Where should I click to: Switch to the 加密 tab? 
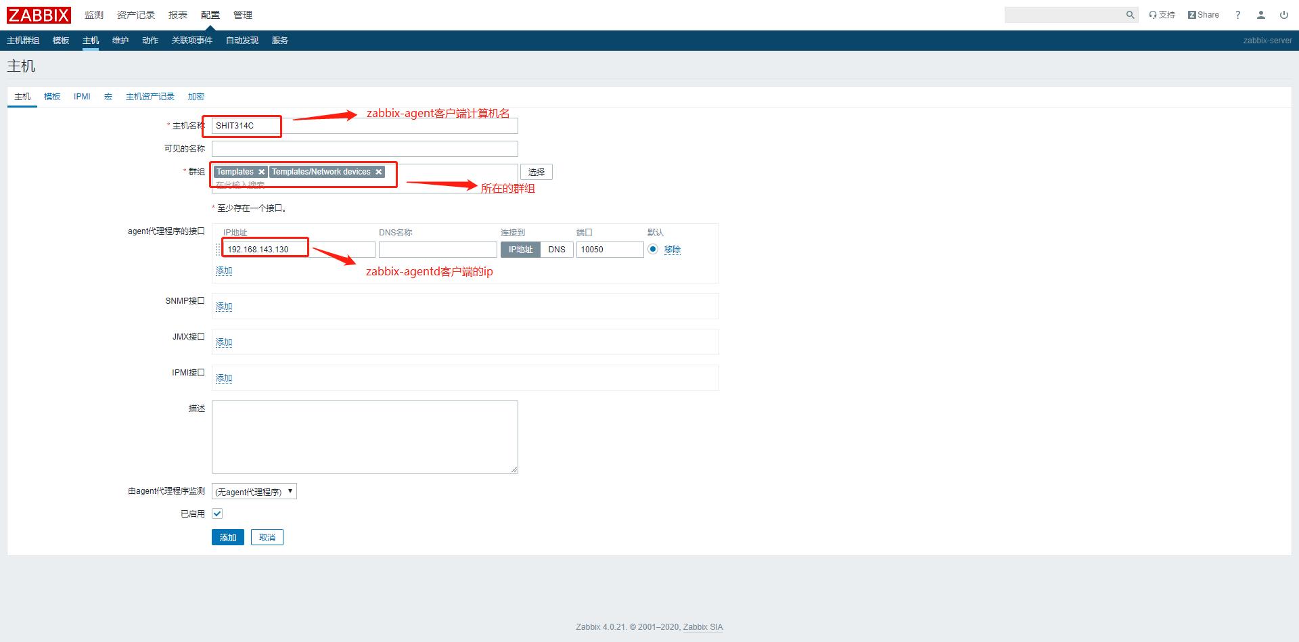(x=196, y=97)
